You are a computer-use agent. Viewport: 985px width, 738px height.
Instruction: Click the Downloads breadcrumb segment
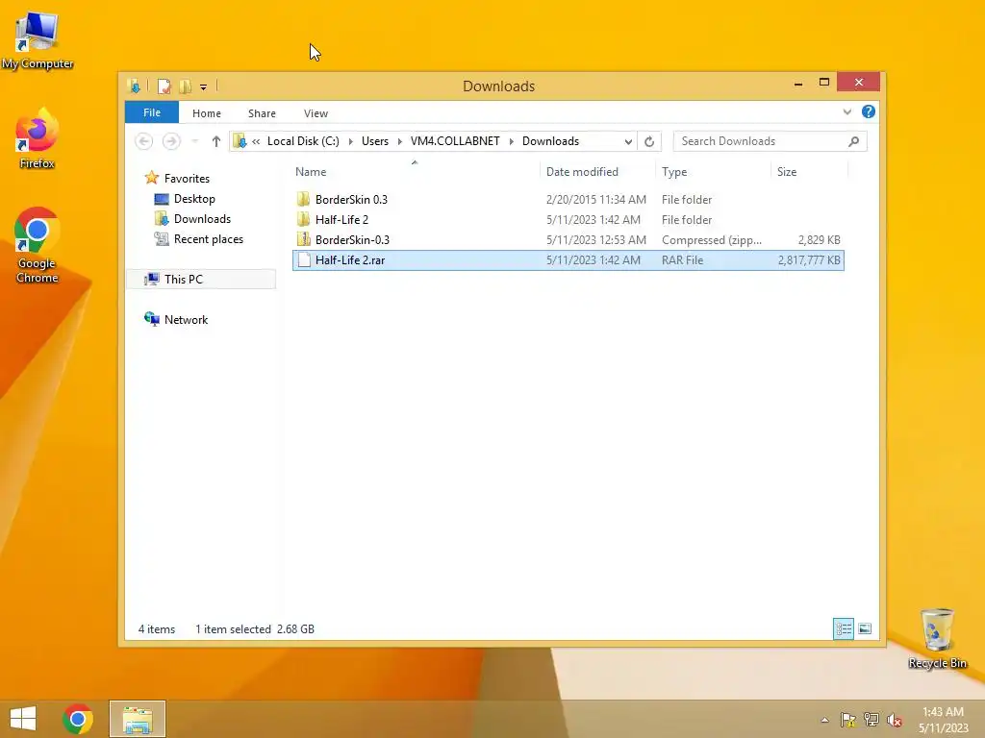550,141
